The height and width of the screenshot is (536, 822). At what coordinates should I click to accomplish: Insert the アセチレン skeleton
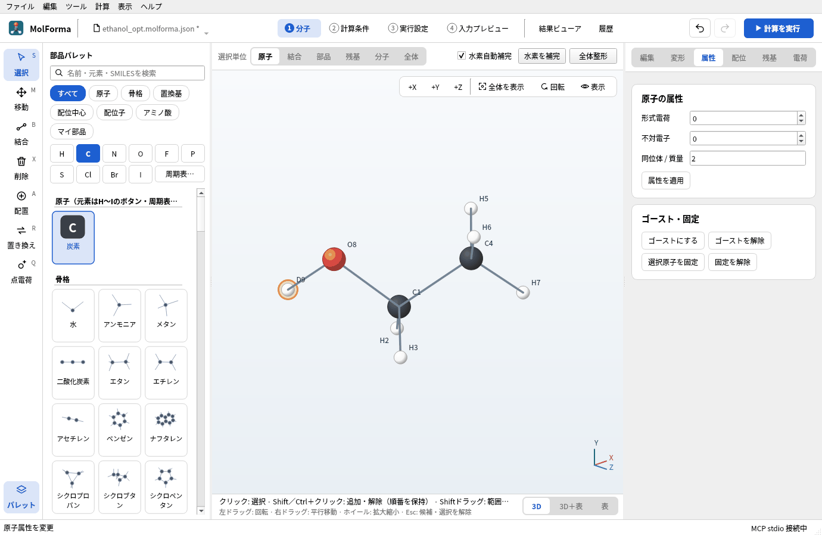click(x=73, y=430)
